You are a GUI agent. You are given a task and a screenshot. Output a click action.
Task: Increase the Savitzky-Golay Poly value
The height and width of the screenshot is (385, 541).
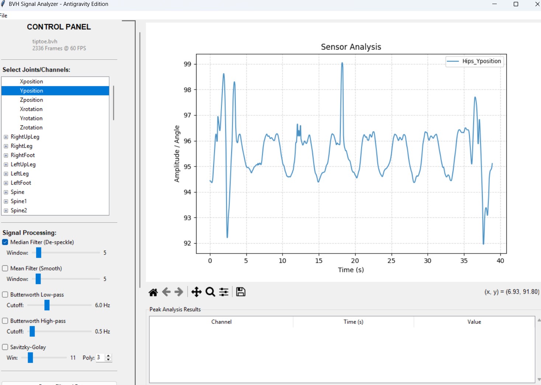coord(108,355)
